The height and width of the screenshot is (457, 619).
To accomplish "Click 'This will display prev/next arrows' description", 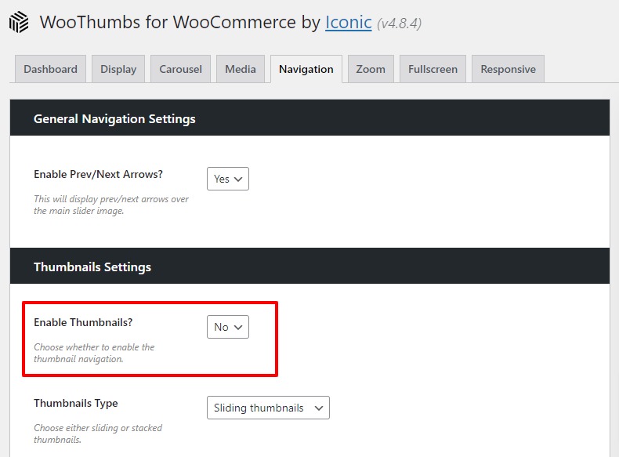I will point(111,205).
